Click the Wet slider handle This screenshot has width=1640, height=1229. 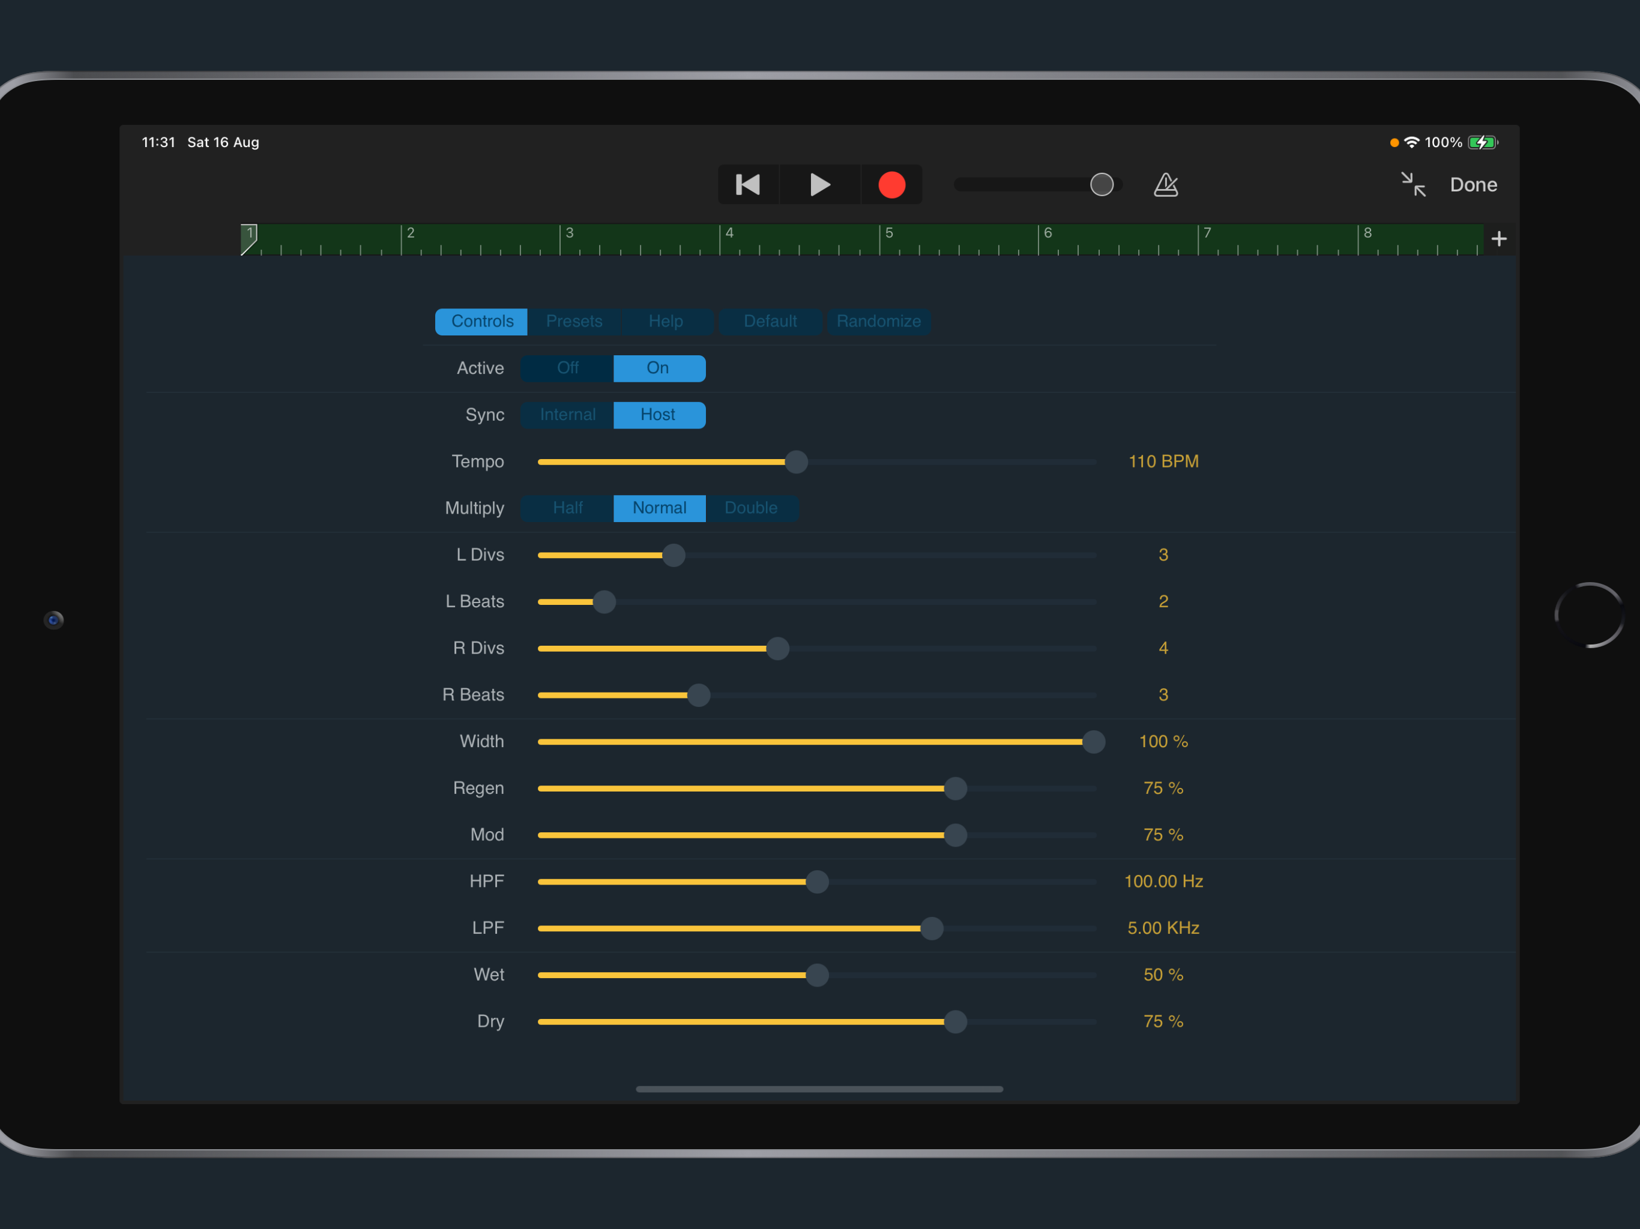[x=817, y=976]
